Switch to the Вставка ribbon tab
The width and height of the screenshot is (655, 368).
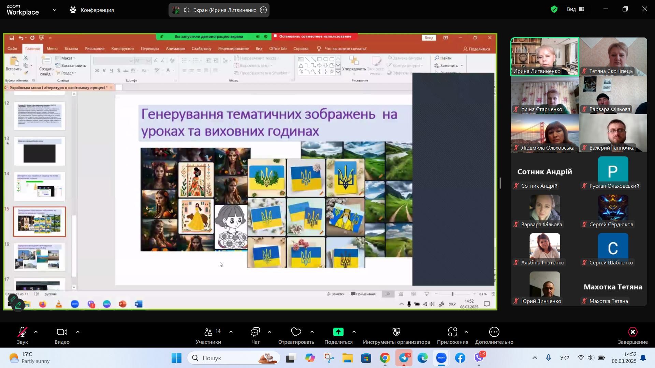pyautogui.click(x=71, y=49)
